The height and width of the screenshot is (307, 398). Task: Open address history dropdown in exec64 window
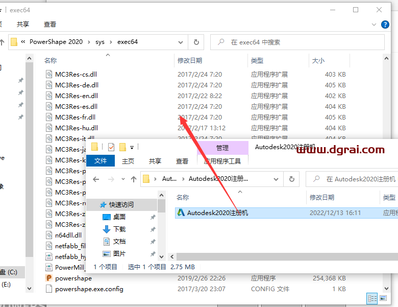pos(181,42)
